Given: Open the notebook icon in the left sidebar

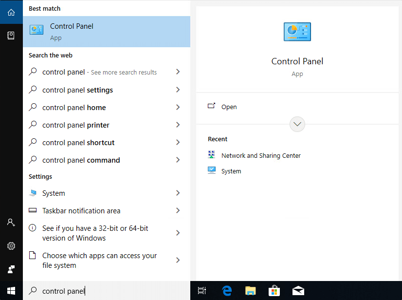Looking at the screenshot, I should (11, 36).
